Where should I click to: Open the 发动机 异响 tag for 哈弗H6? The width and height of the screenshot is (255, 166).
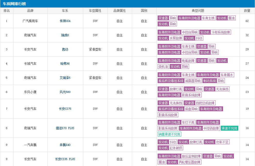pyautogui.click(x=179, y=67)
